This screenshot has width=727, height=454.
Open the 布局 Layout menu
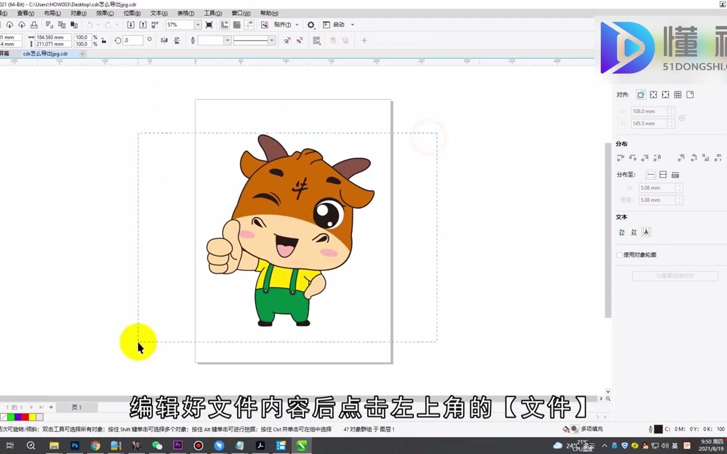point(52,13)
